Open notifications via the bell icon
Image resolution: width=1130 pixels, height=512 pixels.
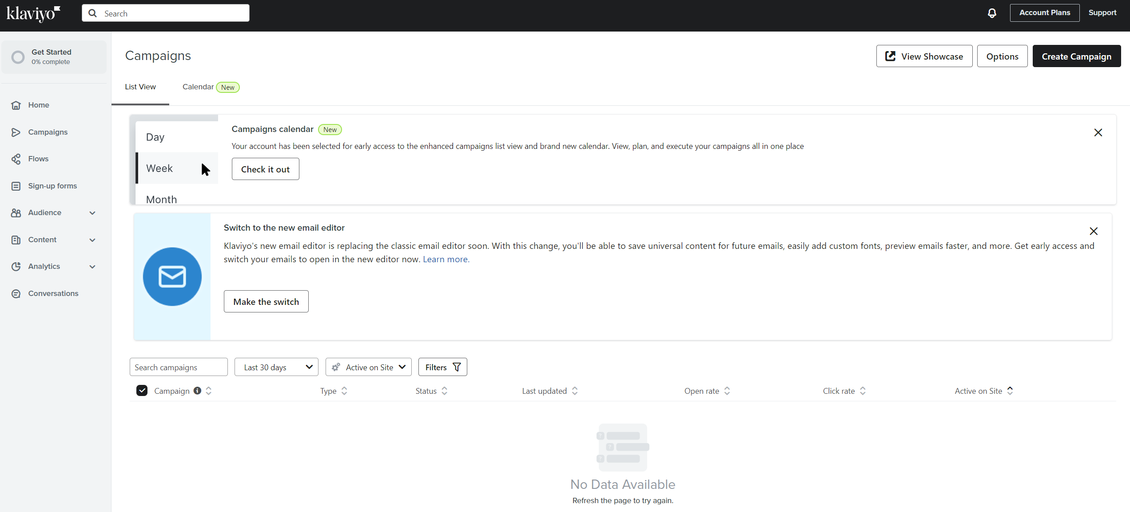(992, 13)
